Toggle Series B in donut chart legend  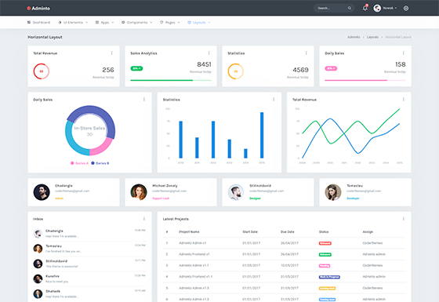[x=100, y=163]
